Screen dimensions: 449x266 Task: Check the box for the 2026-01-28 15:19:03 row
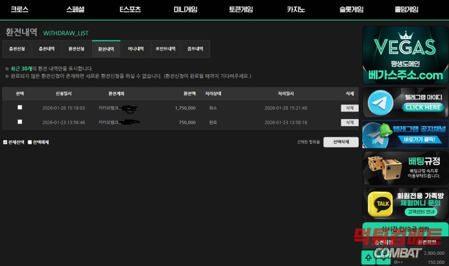click(20, 107)
